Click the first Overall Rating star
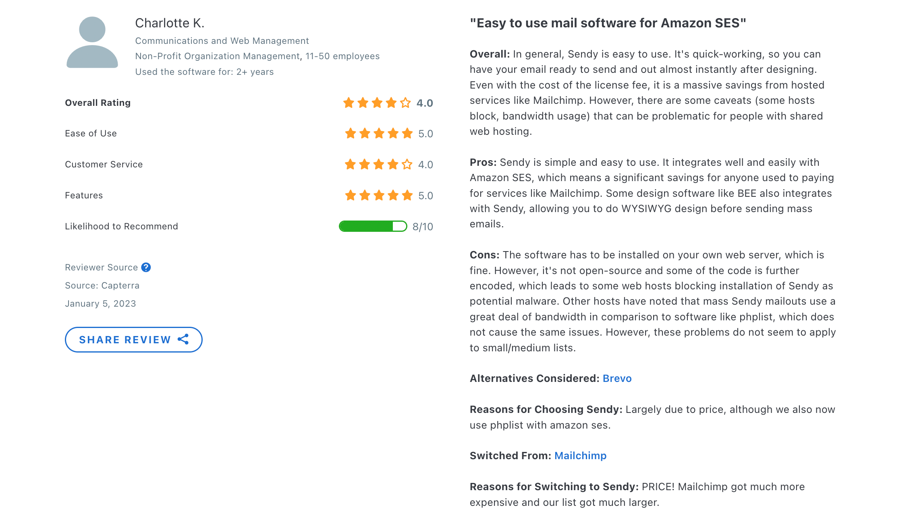 349,103
